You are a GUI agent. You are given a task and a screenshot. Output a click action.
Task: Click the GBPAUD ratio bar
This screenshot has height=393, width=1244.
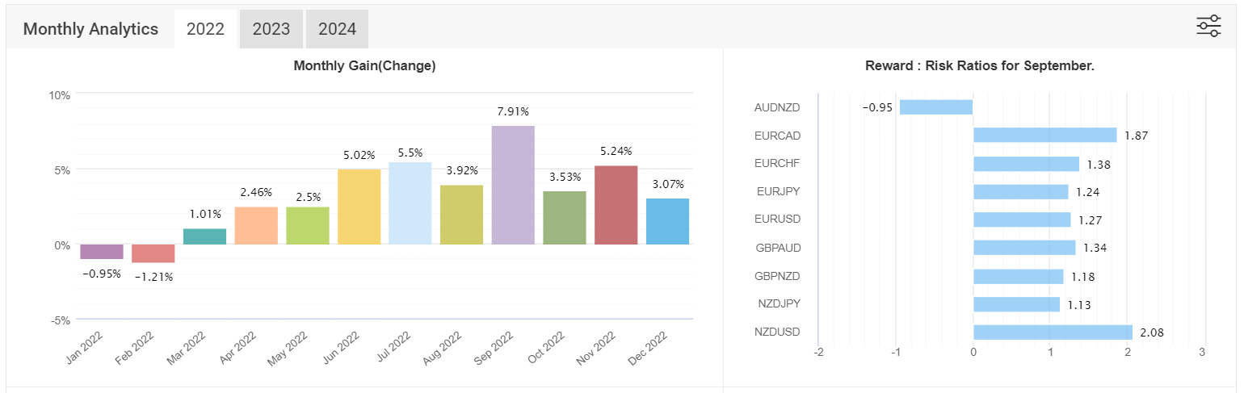point(1025,247)
